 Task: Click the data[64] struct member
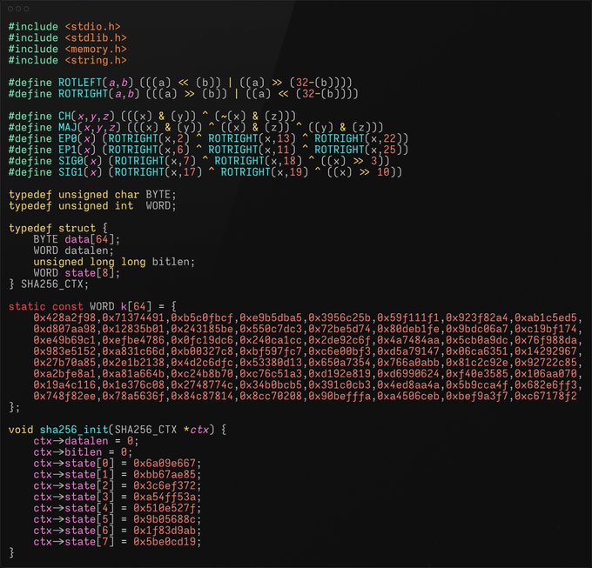click(90, 239)
